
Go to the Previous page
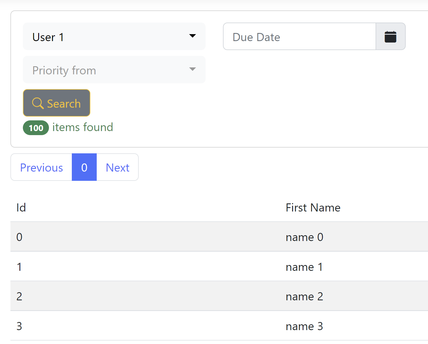41,167
